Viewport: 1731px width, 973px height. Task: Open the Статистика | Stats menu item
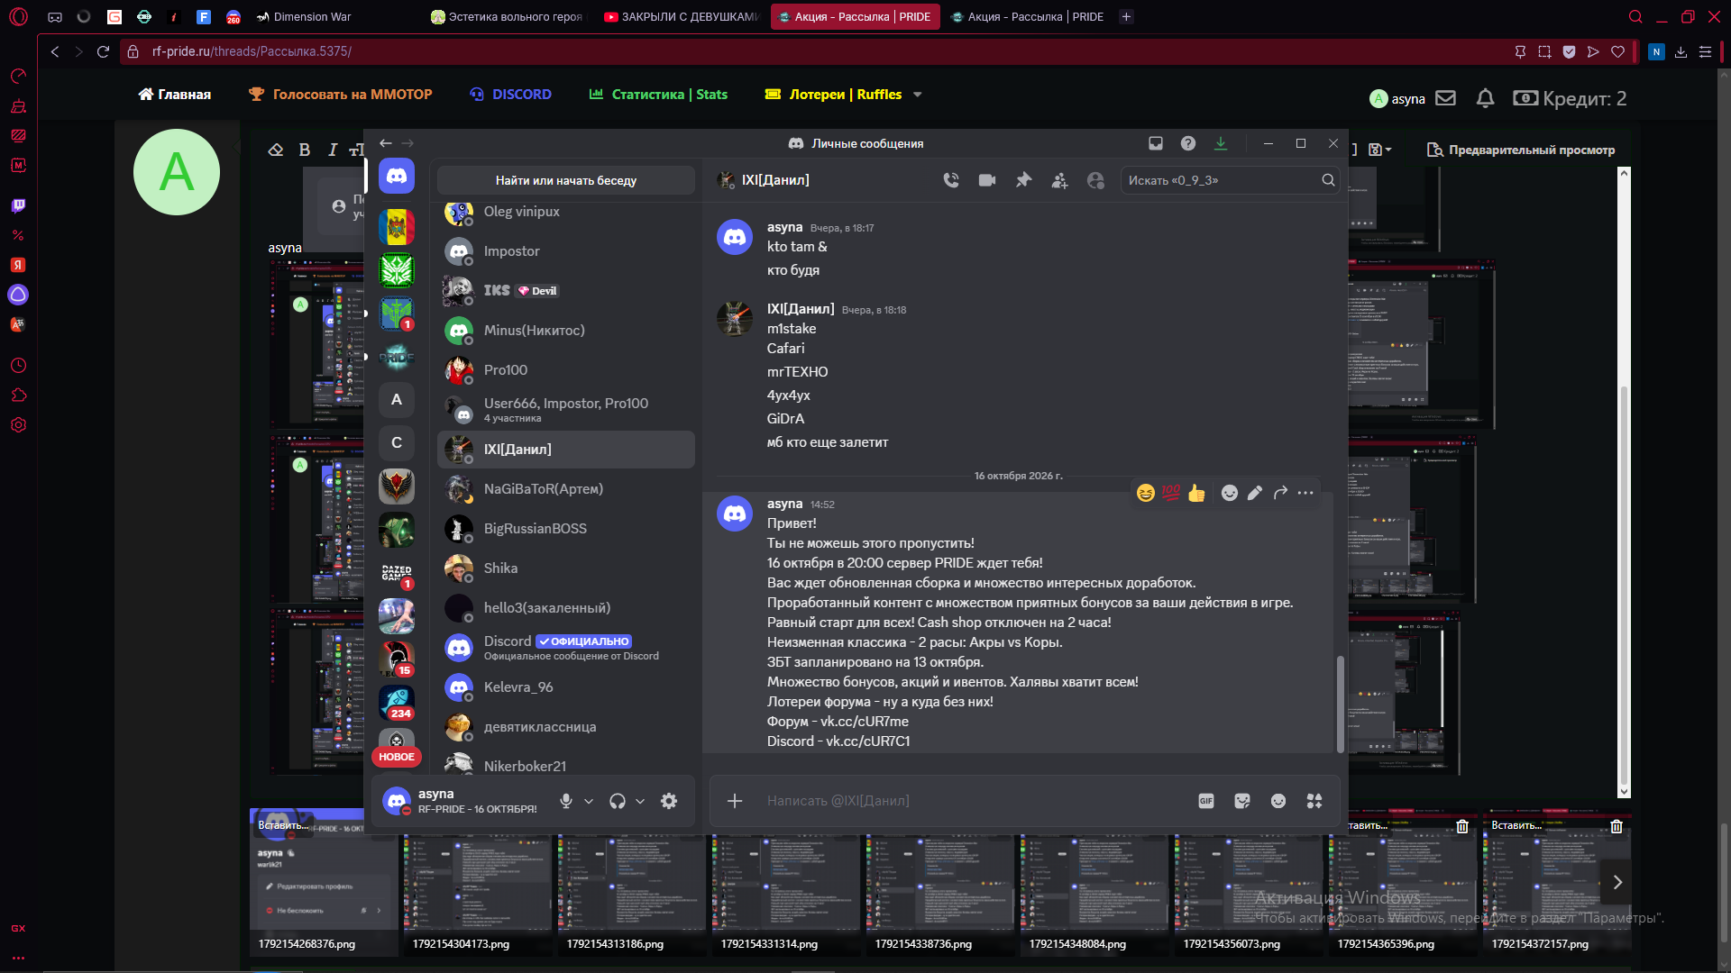(x=658, y=95)
